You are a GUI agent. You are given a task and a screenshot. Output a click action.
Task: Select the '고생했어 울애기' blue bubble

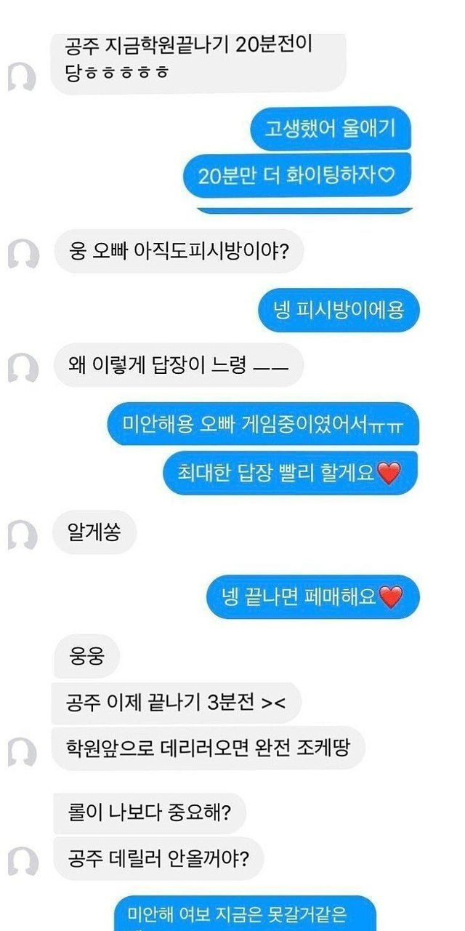tap(331, 128)
